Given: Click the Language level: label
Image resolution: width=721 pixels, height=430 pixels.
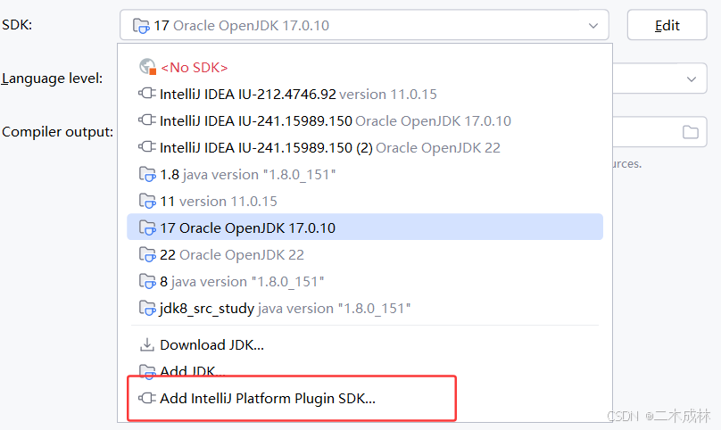Looking at the screenshot, I should pos(52,79).
